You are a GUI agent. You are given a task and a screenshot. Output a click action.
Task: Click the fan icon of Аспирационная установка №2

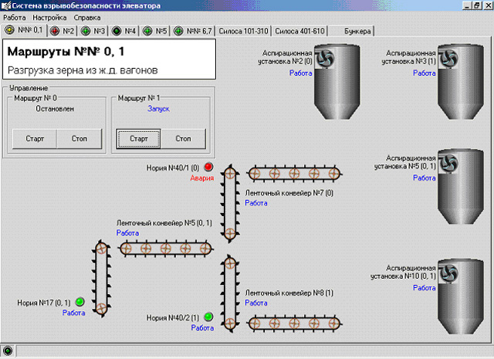(325, 58)
